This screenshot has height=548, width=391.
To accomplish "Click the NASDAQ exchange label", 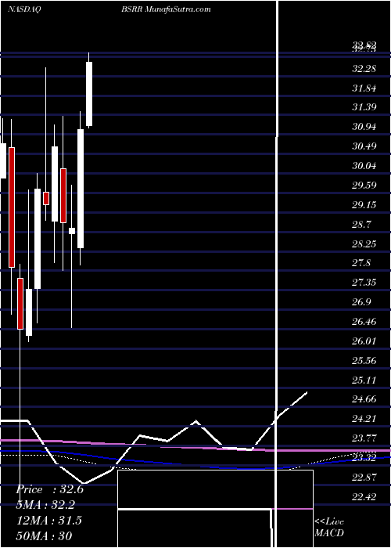I will coord(24,9).
